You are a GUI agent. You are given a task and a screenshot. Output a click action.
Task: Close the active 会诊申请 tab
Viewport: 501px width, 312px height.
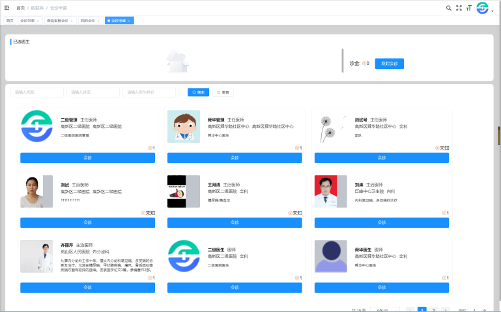click(129, 21)
